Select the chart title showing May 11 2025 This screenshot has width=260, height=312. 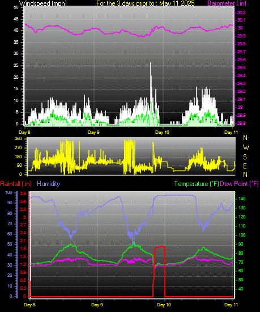pyautogui.click(x=146, y=3)
